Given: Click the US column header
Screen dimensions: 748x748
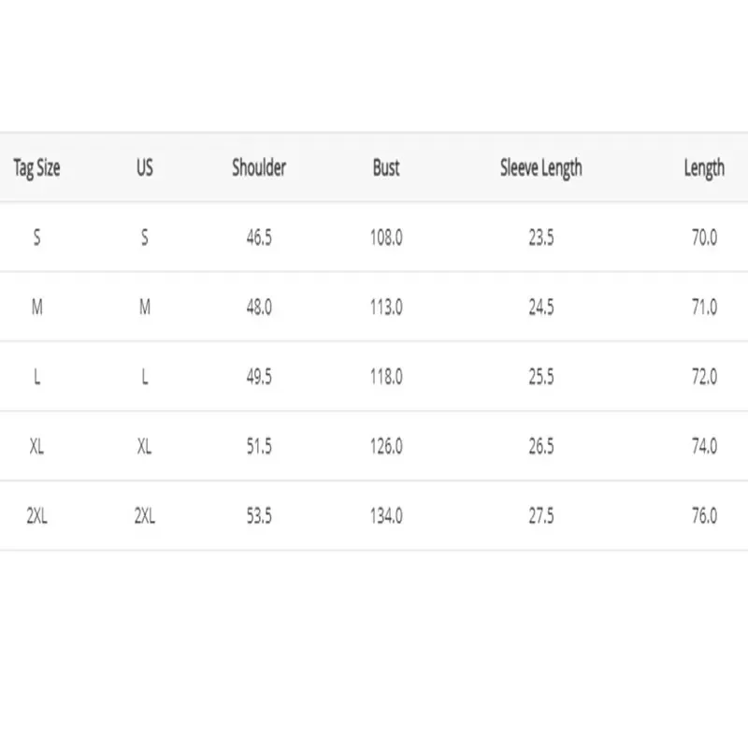Looking at the screenshot, I should click(144, 168).
